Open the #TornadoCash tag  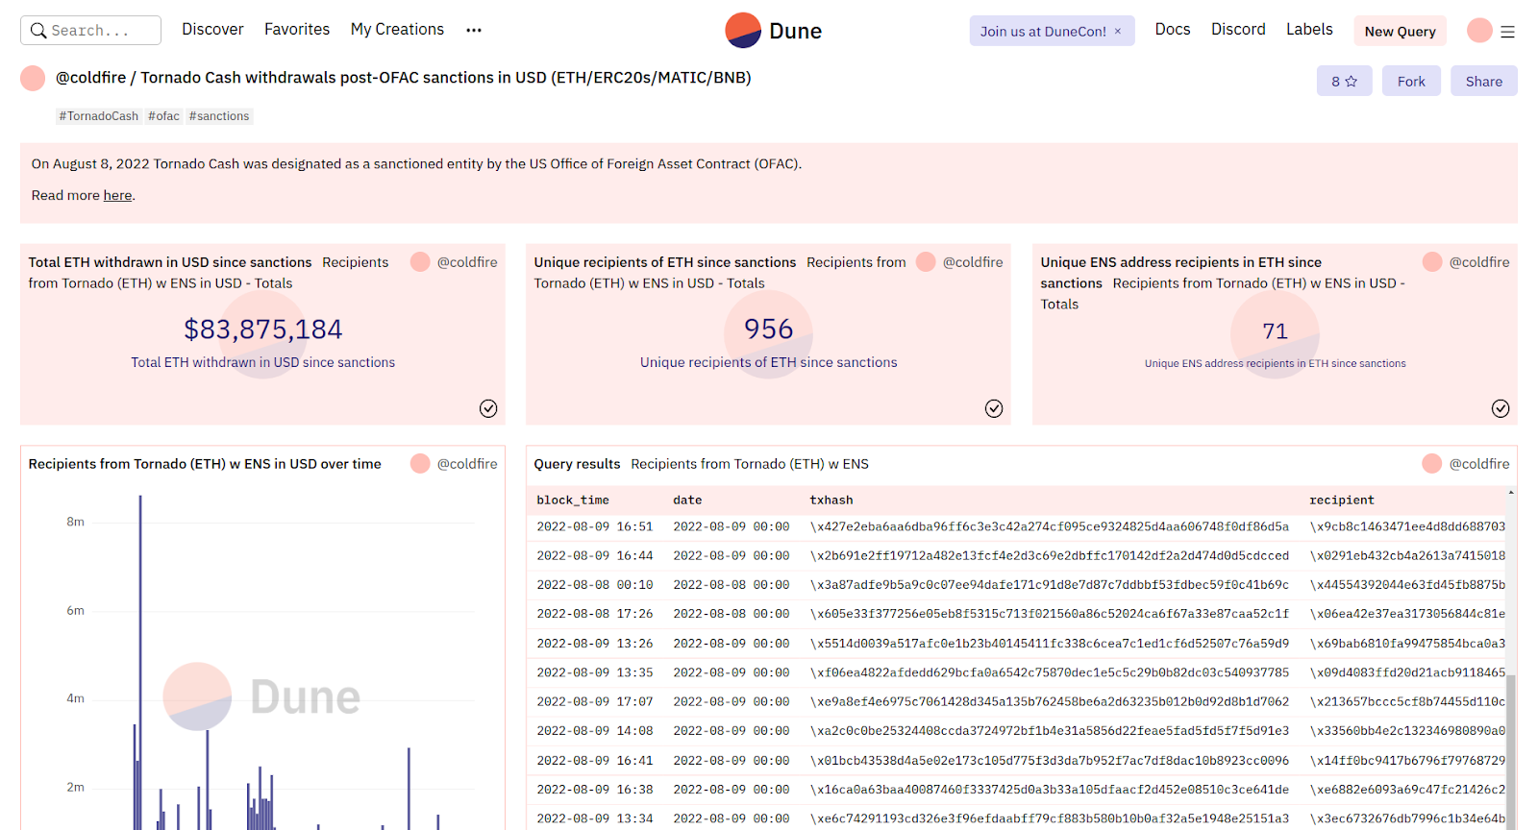[98, 116]
